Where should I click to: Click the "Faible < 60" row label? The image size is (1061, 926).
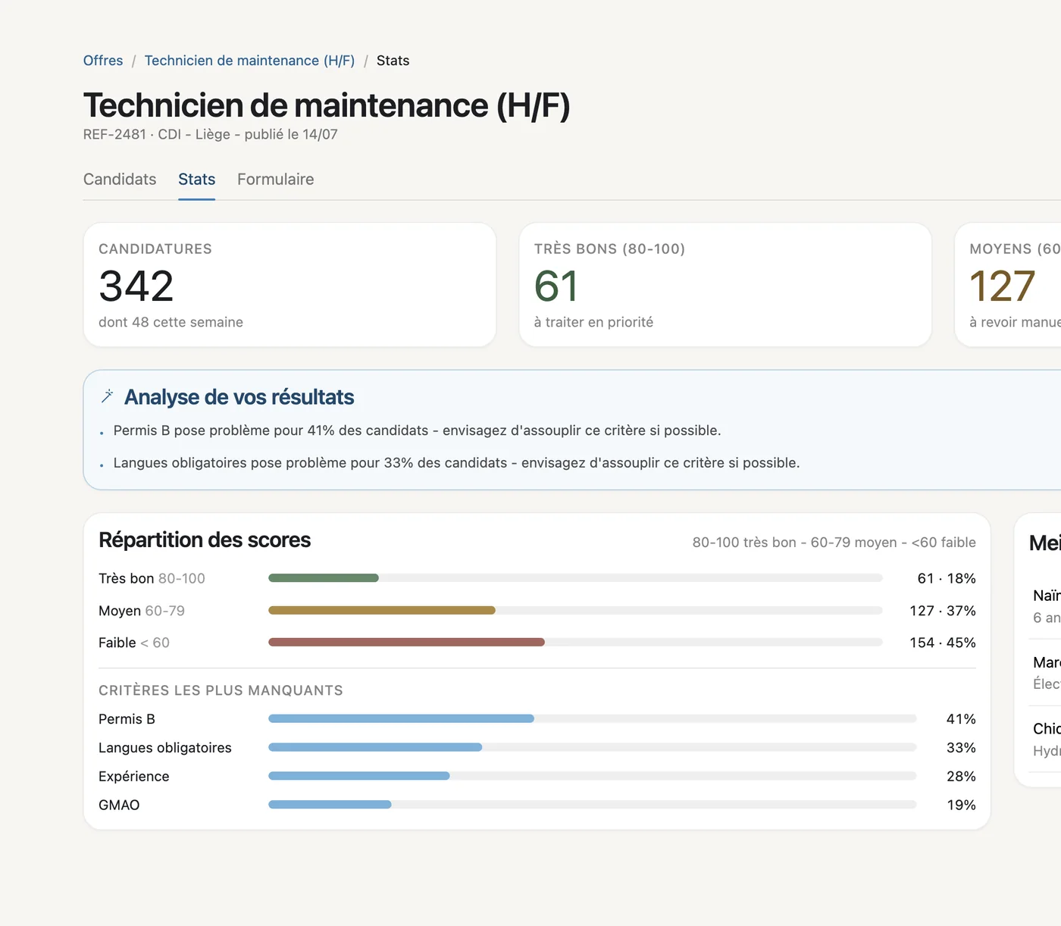(x=134, y=643)
